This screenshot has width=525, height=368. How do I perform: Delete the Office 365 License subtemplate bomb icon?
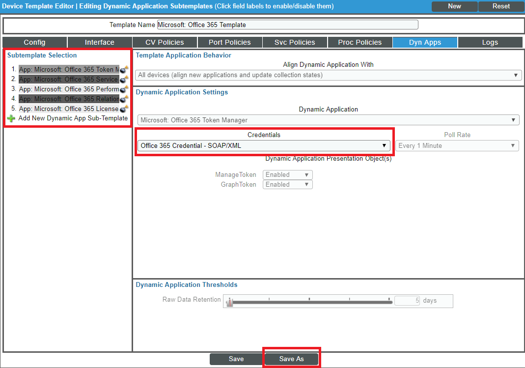[x=124, y=109]
